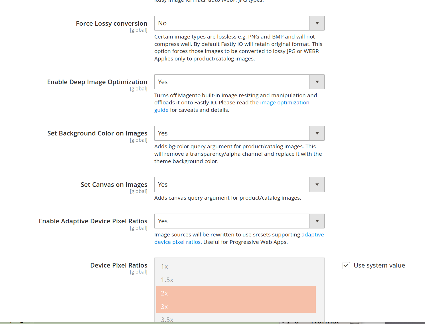Click the Device Pixel Ratios field label
425x324 pixels.
119,266
